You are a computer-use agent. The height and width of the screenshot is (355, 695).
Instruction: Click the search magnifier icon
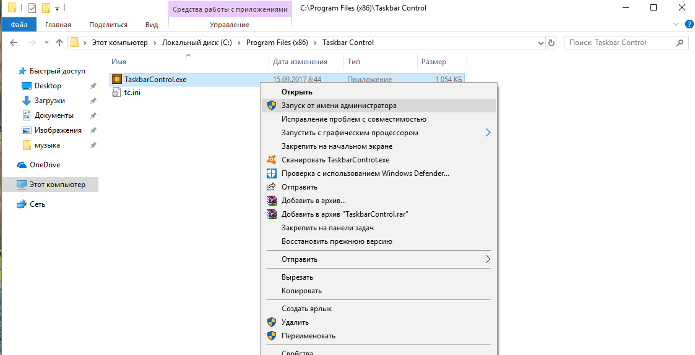(680, 43)
